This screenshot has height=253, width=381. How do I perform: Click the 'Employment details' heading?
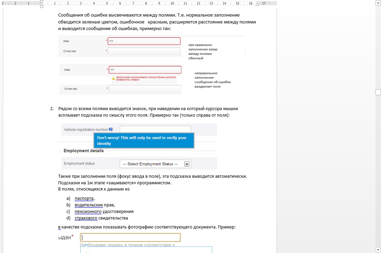84,150
